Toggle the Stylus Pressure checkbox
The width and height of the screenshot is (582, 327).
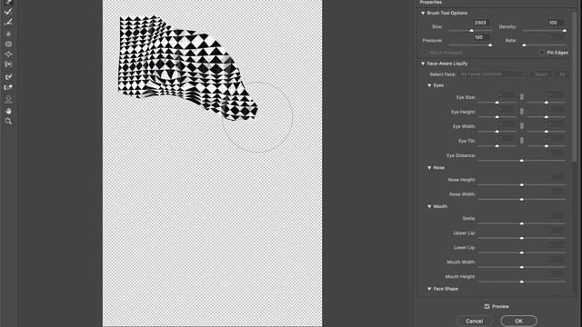click(x=425, y=53)
